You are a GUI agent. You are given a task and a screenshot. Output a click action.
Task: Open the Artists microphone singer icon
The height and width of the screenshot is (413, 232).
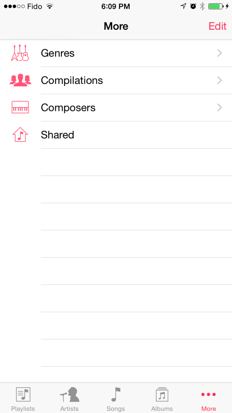click(69, 394)
